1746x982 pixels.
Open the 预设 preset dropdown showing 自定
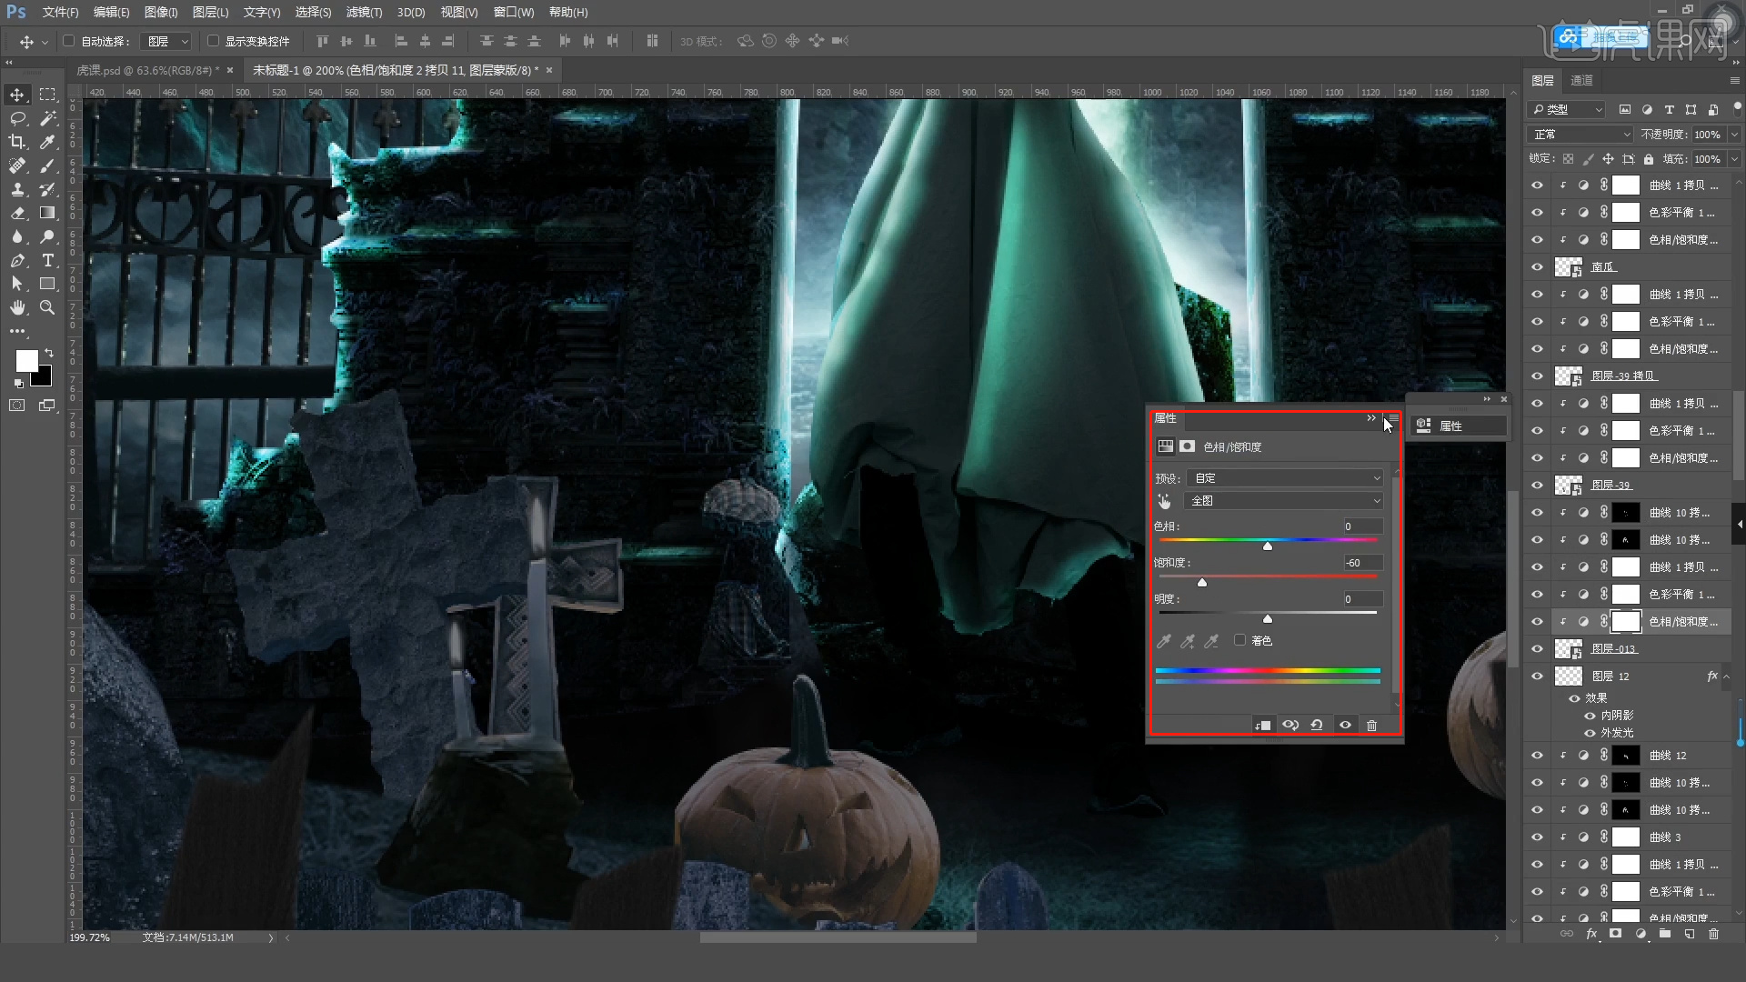pyautogui.click(x=1285, y=478)
